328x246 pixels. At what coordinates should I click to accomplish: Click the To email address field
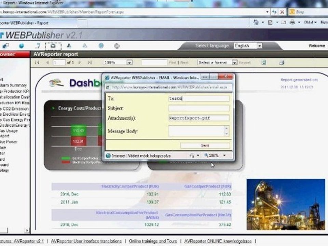pyautogui.click(x=199, y=98)
